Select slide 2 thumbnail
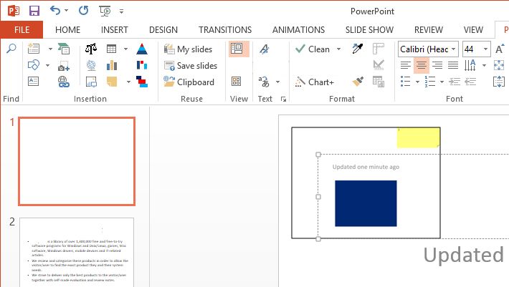Image resolution: width=509 pixels, height=287 pixels. click(x=77, y=253)
